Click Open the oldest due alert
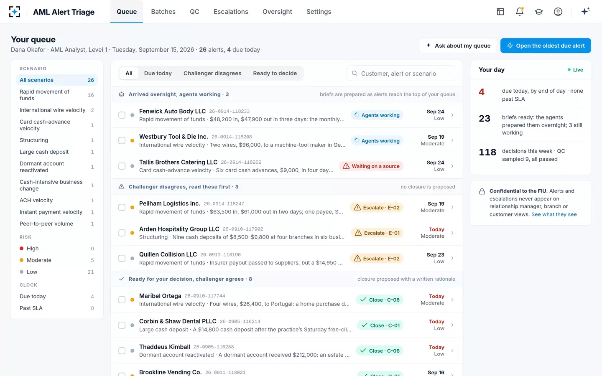 click(546, 46)
